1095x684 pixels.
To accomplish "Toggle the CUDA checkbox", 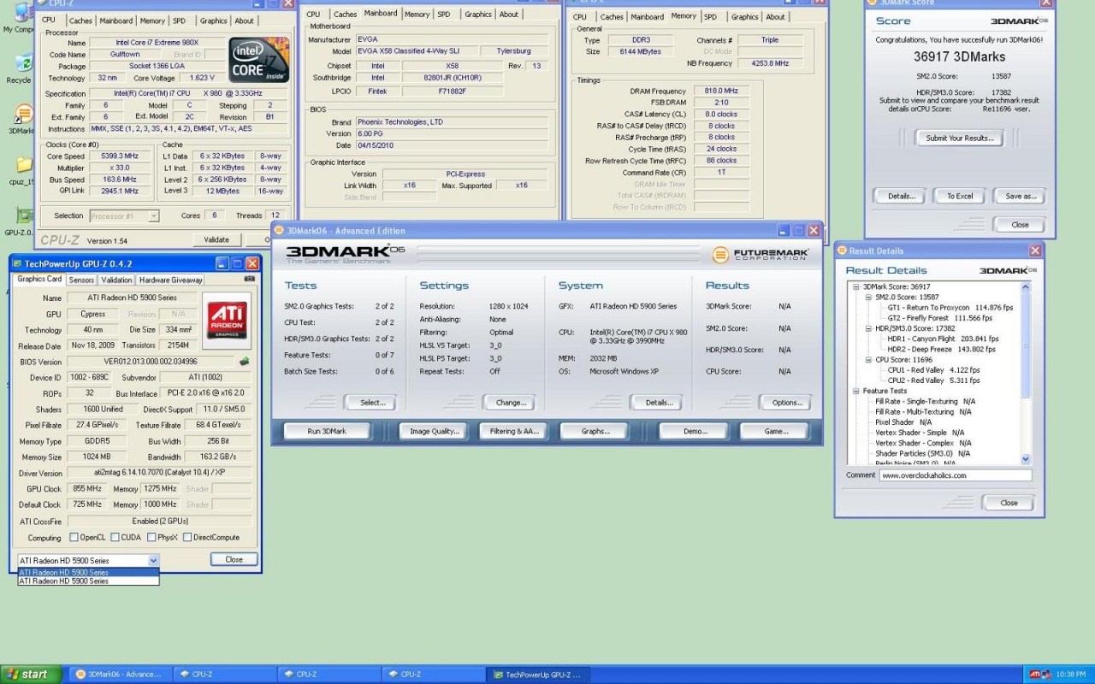I will coord(113,538).
